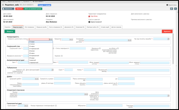Open the Лікарські засоби tab
This screenshot has height=110, width=179.
pyautogui.click(x=41, y=27)
